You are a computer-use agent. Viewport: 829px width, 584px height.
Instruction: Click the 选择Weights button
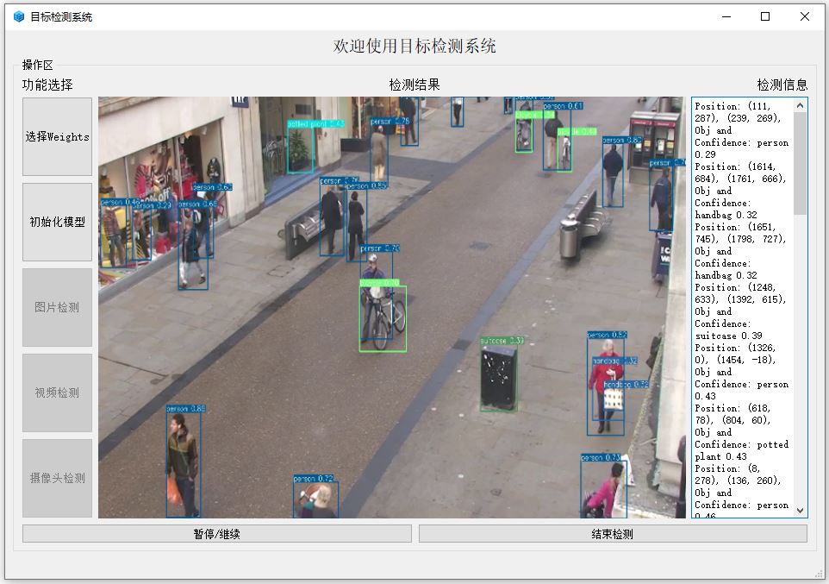point(57,136)
